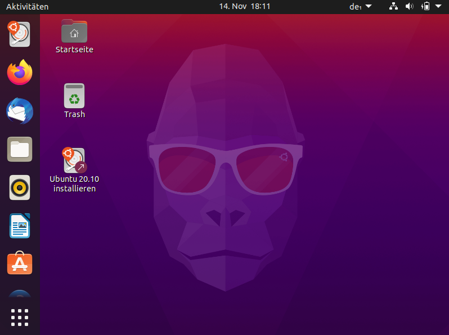Select the Ubuntu 20.10 installieren desktop shortcut
The image size is (449, 335).
tap(74, 170)
